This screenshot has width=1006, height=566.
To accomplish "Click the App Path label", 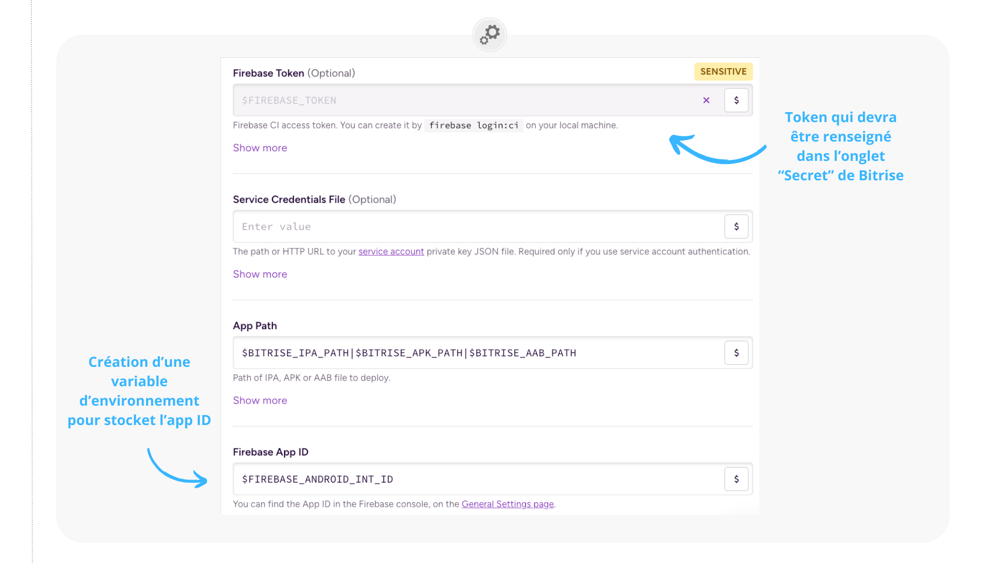I will point(255,325).
